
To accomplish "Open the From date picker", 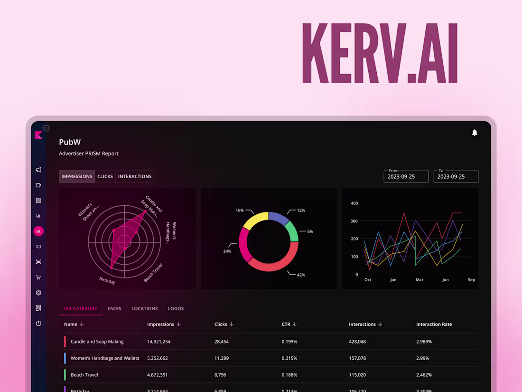I will (406, 176).
